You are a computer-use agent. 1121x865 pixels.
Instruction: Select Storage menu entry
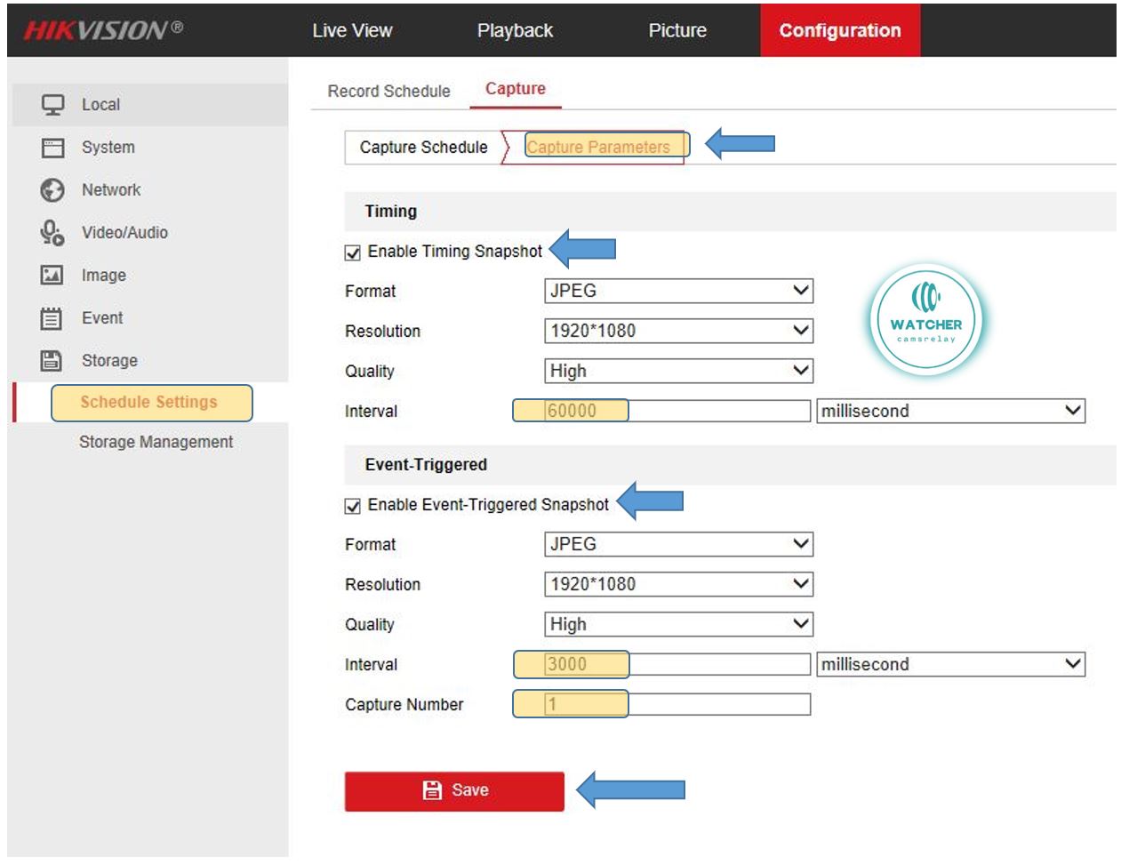pyautogui.click(x=150, y=360)
